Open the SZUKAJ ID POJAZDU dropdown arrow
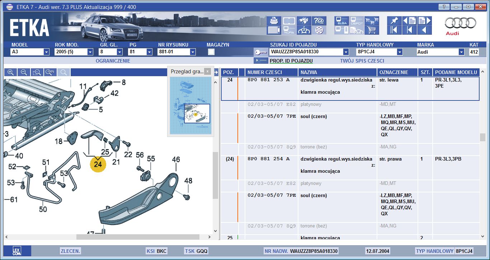Image resolution: width=490 pixels, height=260 pixels. pos(346,52)
